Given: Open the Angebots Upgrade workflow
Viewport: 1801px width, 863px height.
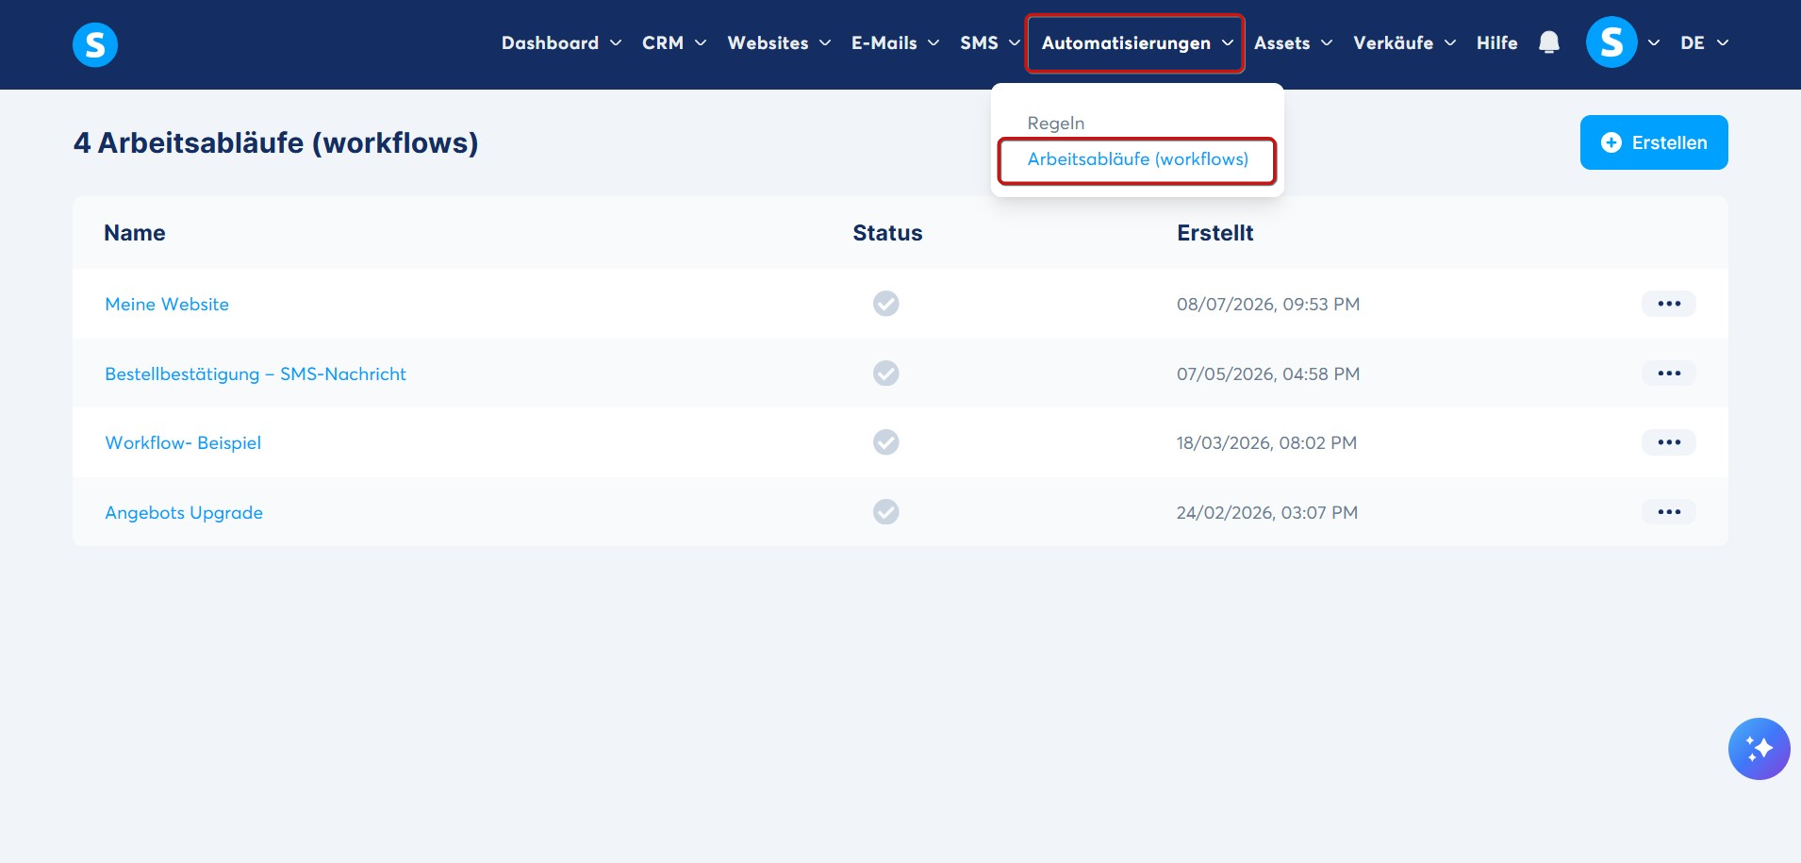Looking at the screenshot, I should click(184, 512).
